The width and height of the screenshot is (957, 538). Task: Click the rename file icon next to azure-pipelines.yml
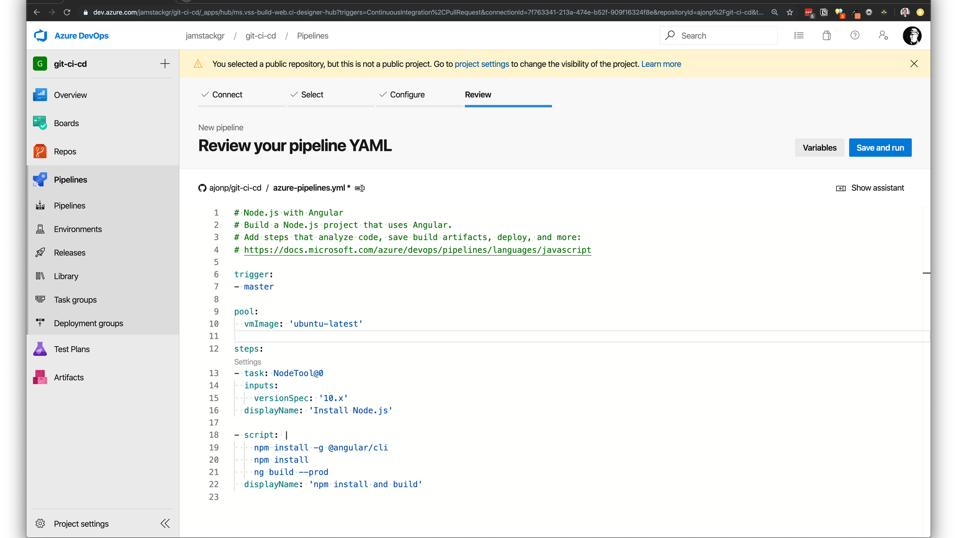click(x=360, y=188)
